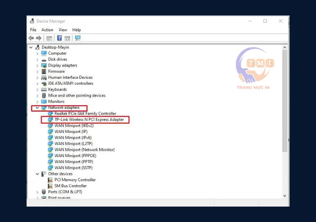Screen dimensions: 316x222
Task: Open the Help menu
Action: click(x=76, y=30)
